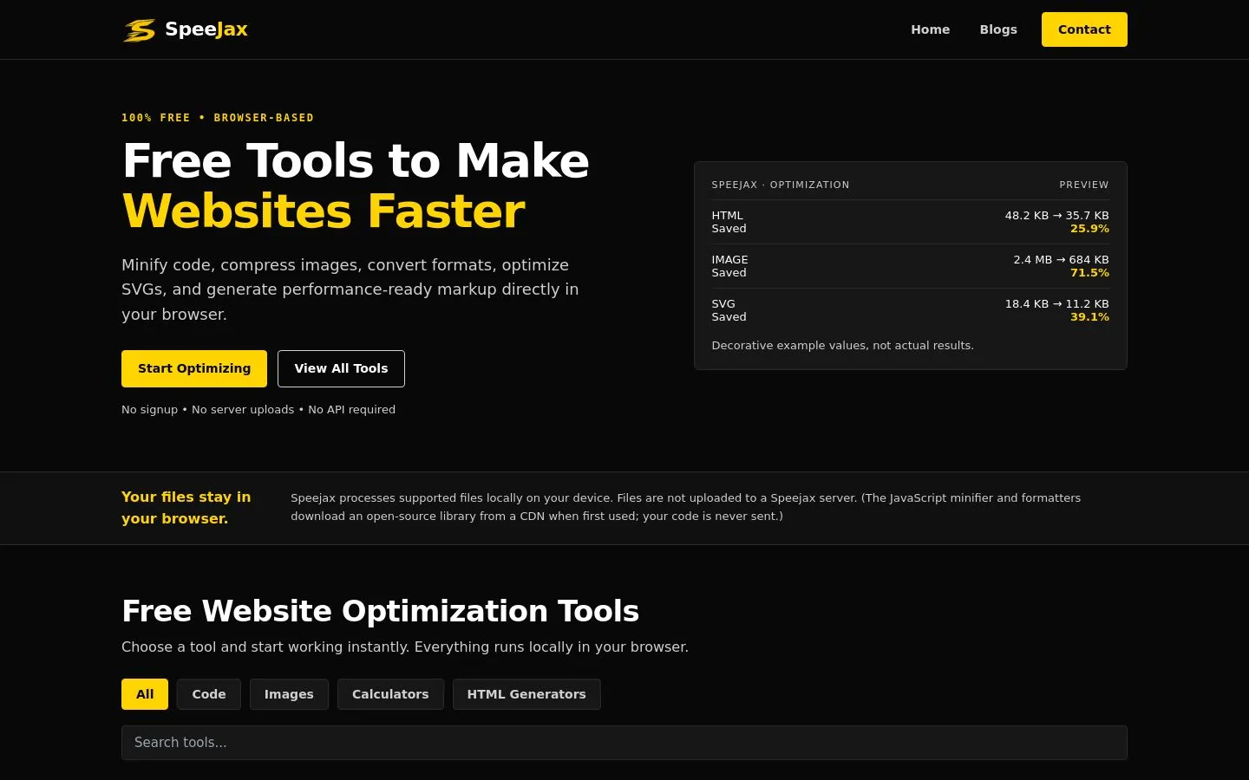This screenshot has width=1249, height=780.
Task: Switch to the Calculators tab
Action: pyautogui.click(x=390, y=694)
